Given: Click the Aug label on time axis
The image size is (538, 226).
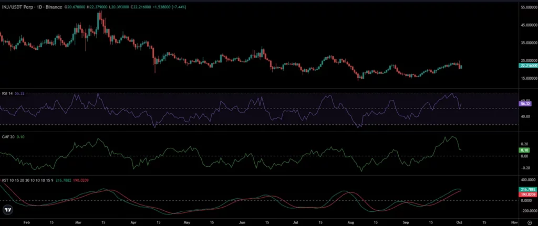Looking at the screenshot, I should click(351, 222).
